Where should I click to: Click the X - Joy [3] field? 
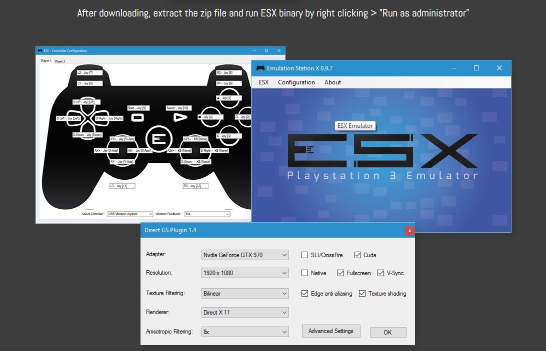click(x=228, y=136)
